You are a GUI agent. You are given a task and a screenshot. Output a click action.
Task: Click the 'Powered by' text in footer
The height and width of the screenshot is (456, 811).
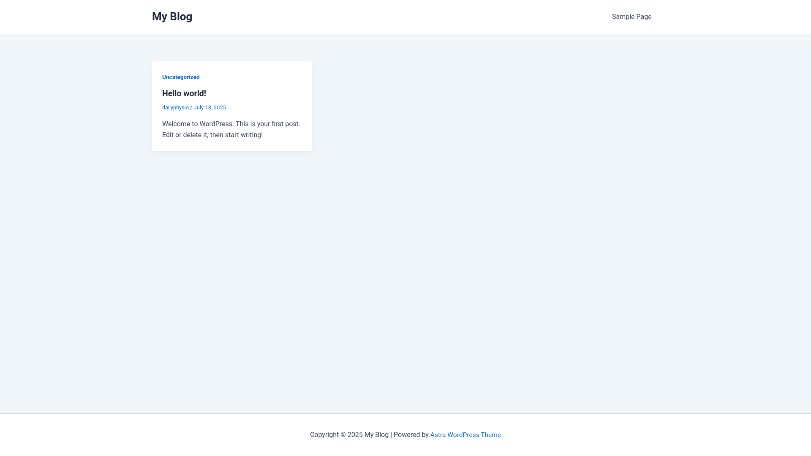coord(411,435)
